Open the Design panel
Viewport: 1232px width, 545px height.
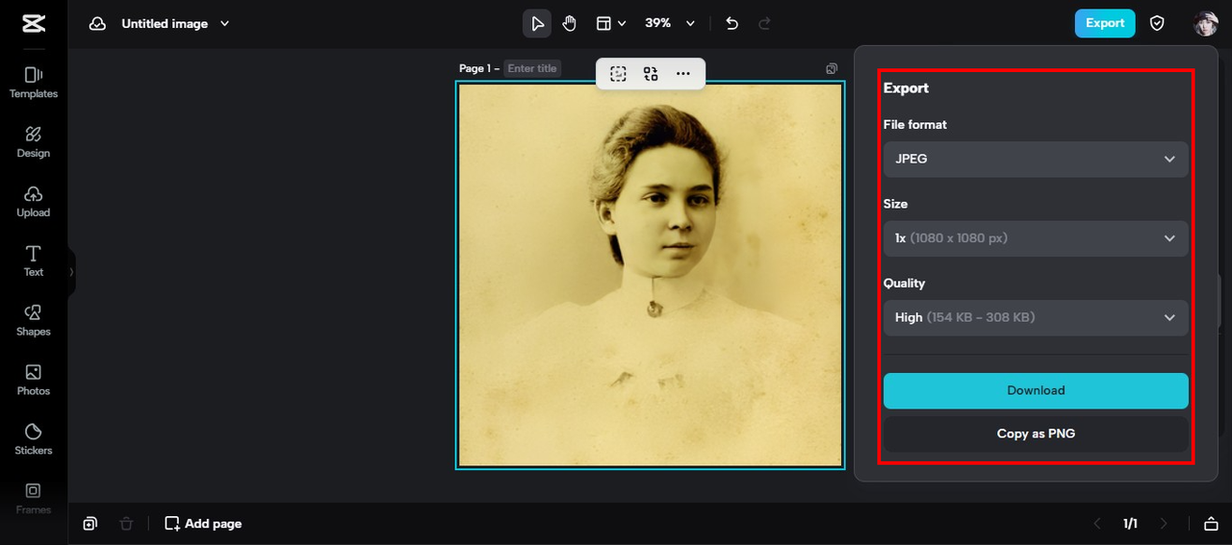[x=34, y=142]
